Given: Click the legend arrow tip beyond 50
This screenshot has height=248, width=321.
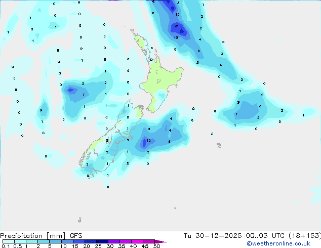Looking at the screenshot, I should [x=160, y=242].
